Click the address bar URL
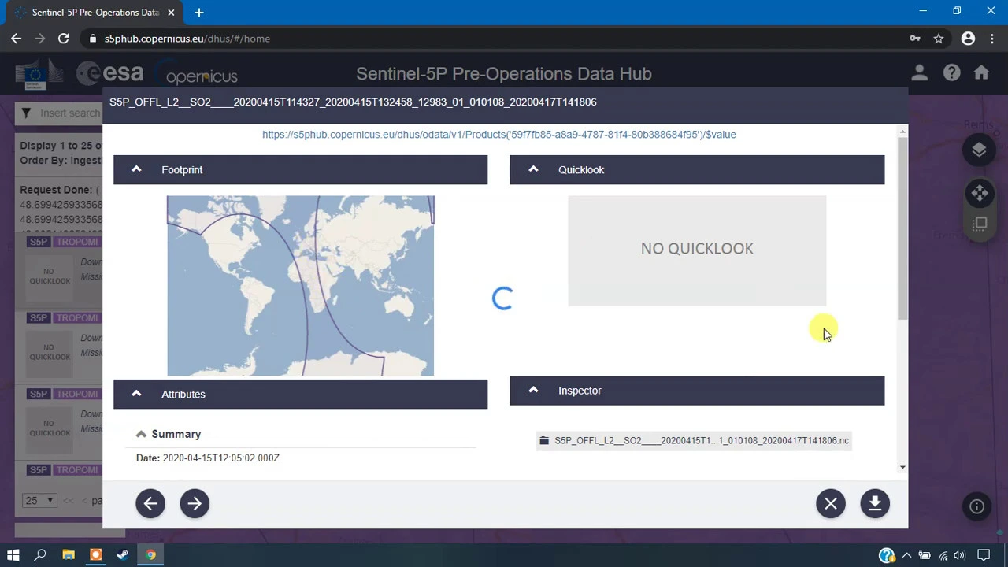The image size is (1008, 567). [x=187, y=39]
